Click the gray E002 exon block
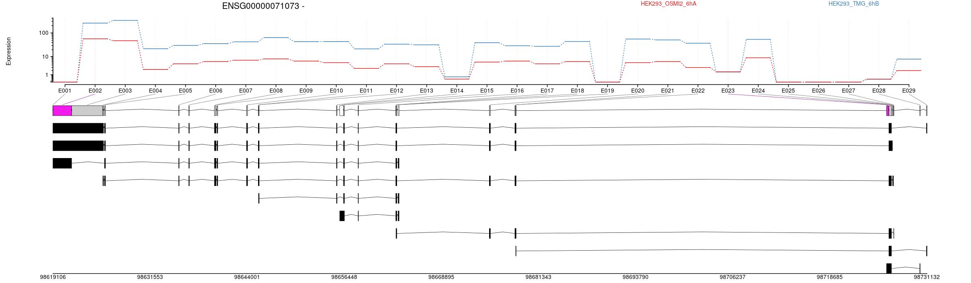Image resolution: width=971 pixels, height=283 pixels. click(x=87, y=111)
